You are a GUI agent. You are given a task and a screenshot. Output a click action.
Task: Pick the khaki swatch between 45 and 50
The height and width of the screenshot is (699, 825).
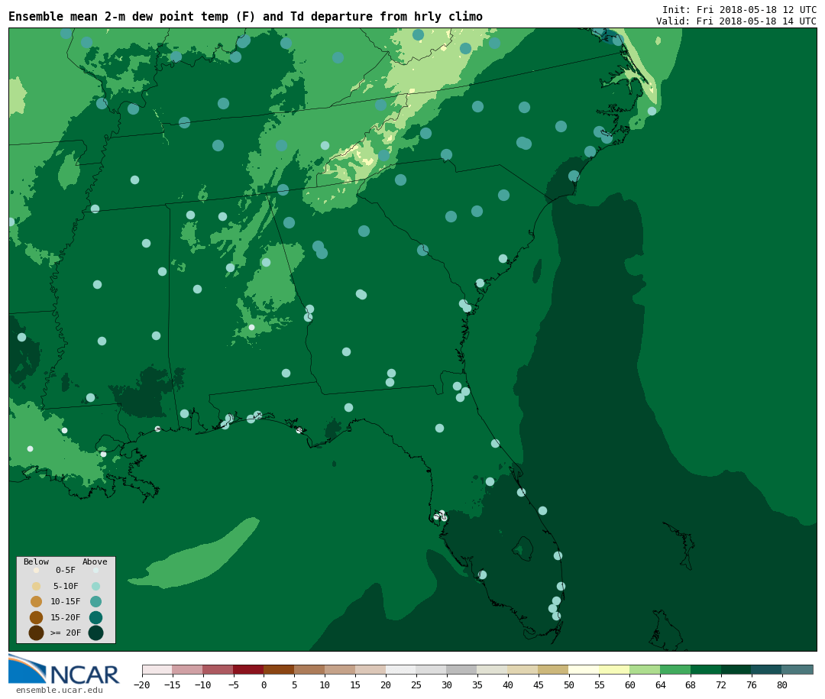(554, 669)
